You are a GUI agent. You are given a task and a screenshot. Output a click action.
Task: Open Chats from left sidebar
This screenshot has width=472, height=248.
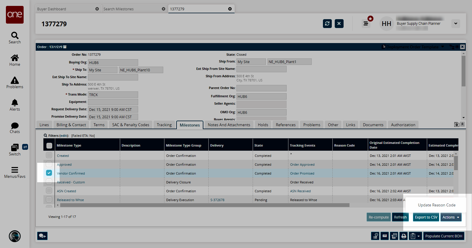tap(14, 128)
